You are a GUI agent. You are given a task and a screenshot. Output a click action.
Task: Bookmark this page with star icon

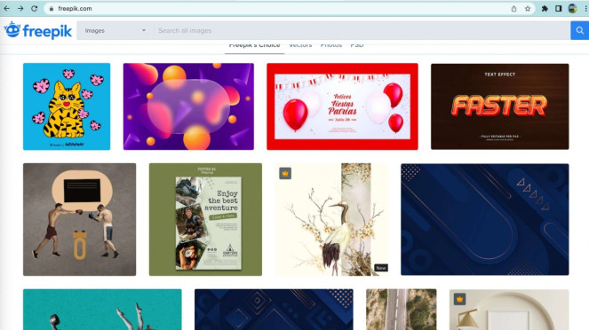pyautogui.click(x=528, y=9)
